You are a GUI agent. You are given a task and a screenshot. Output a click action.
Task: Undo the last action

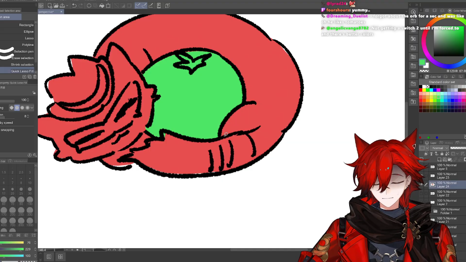click(x=74, y=6)
